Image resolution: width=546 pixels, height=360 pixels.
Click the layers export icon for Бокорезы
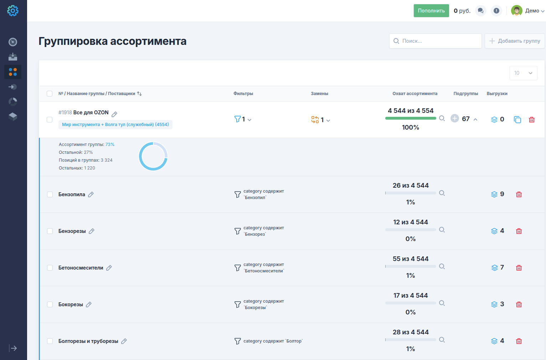[494, 304]
